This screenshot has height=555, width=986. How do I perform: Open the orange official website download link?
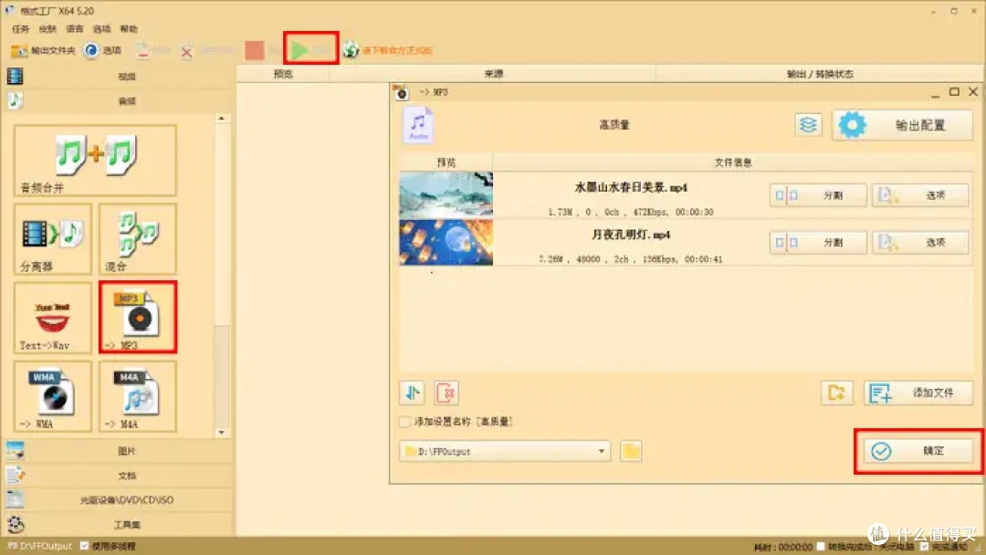389,50
